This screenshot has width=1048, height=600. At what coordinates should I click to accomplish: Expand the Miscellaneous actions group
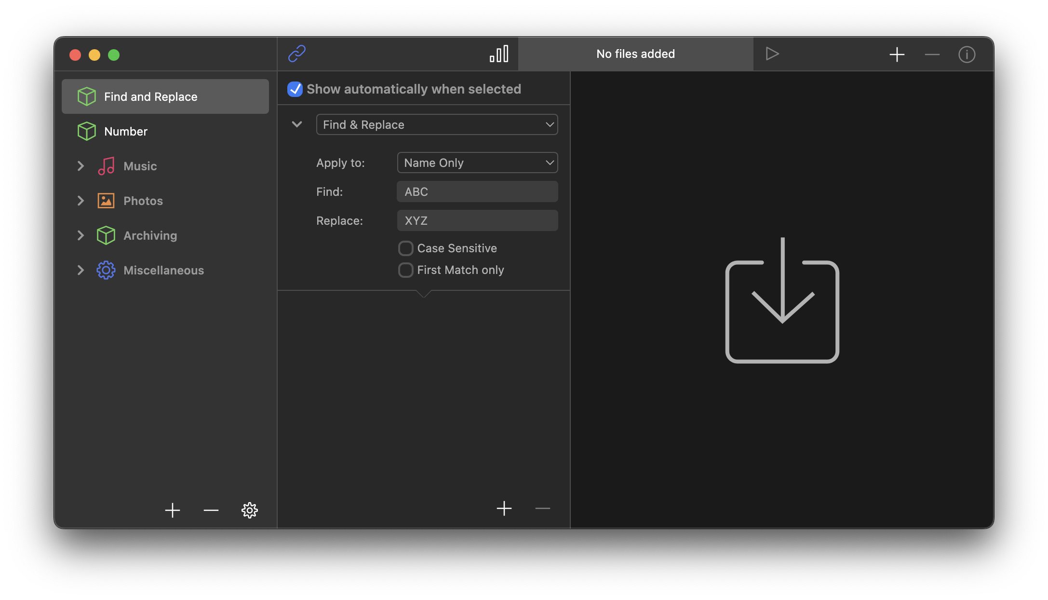click(x=81, y=270)
